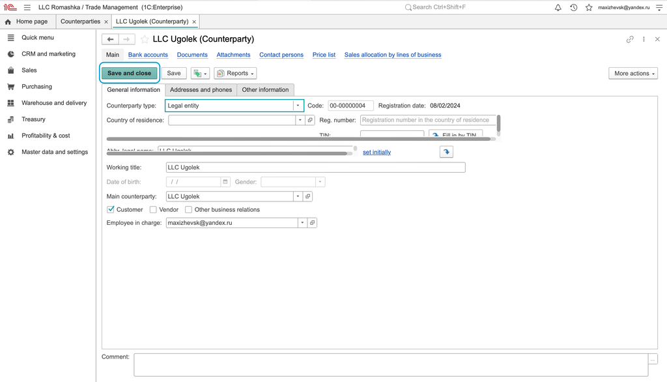Open Bank accounts link
The height and width of the screenshot is (382, 667).
[148, 55]
